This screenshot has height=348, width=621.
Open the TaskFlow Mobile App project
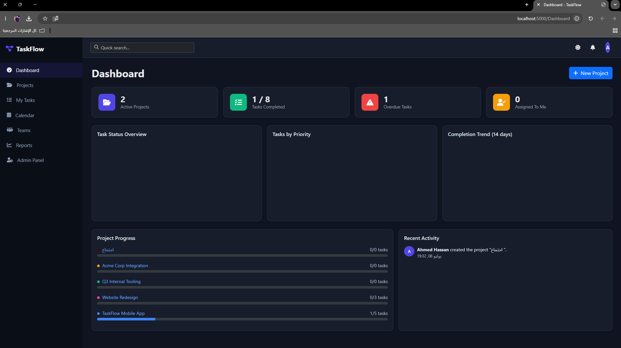tap(123, 313)
